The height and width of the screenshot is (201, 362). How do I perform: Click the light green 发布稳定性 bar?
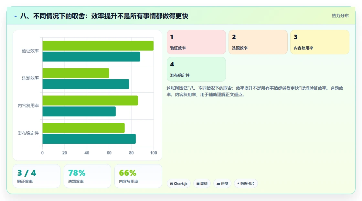click(84, 128)
